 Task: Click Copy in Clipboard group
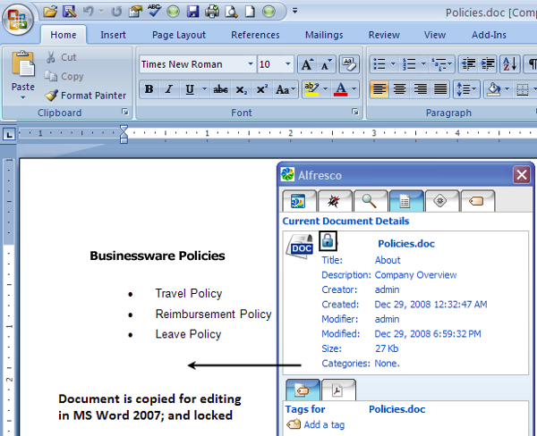tap(64, 76)
